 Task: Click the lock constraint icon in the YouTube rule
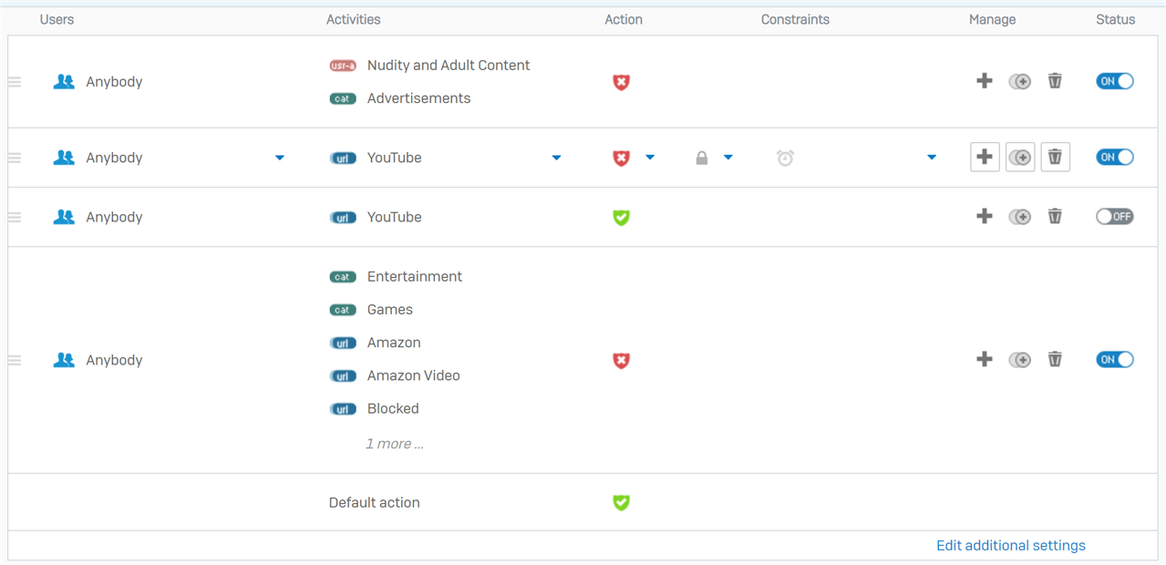pos(702,158)
